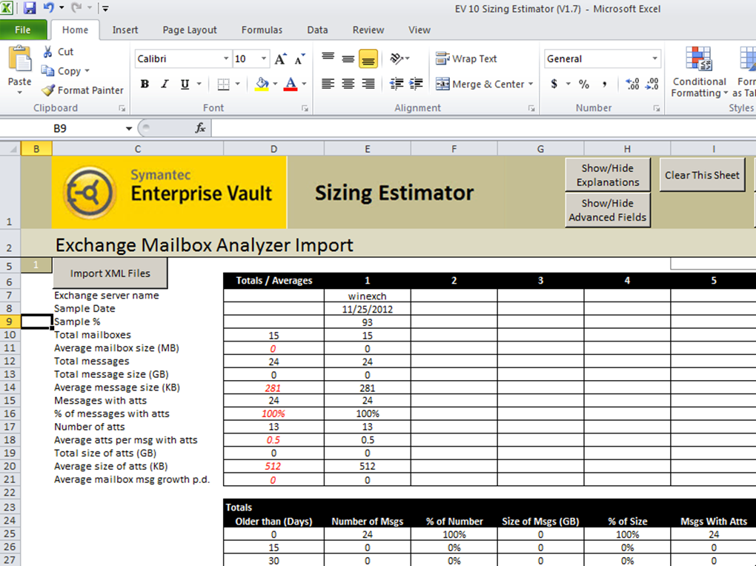This screenshot has height=566, width=756.
Task: Open the font size dropdown
Action: pos(264,59)
